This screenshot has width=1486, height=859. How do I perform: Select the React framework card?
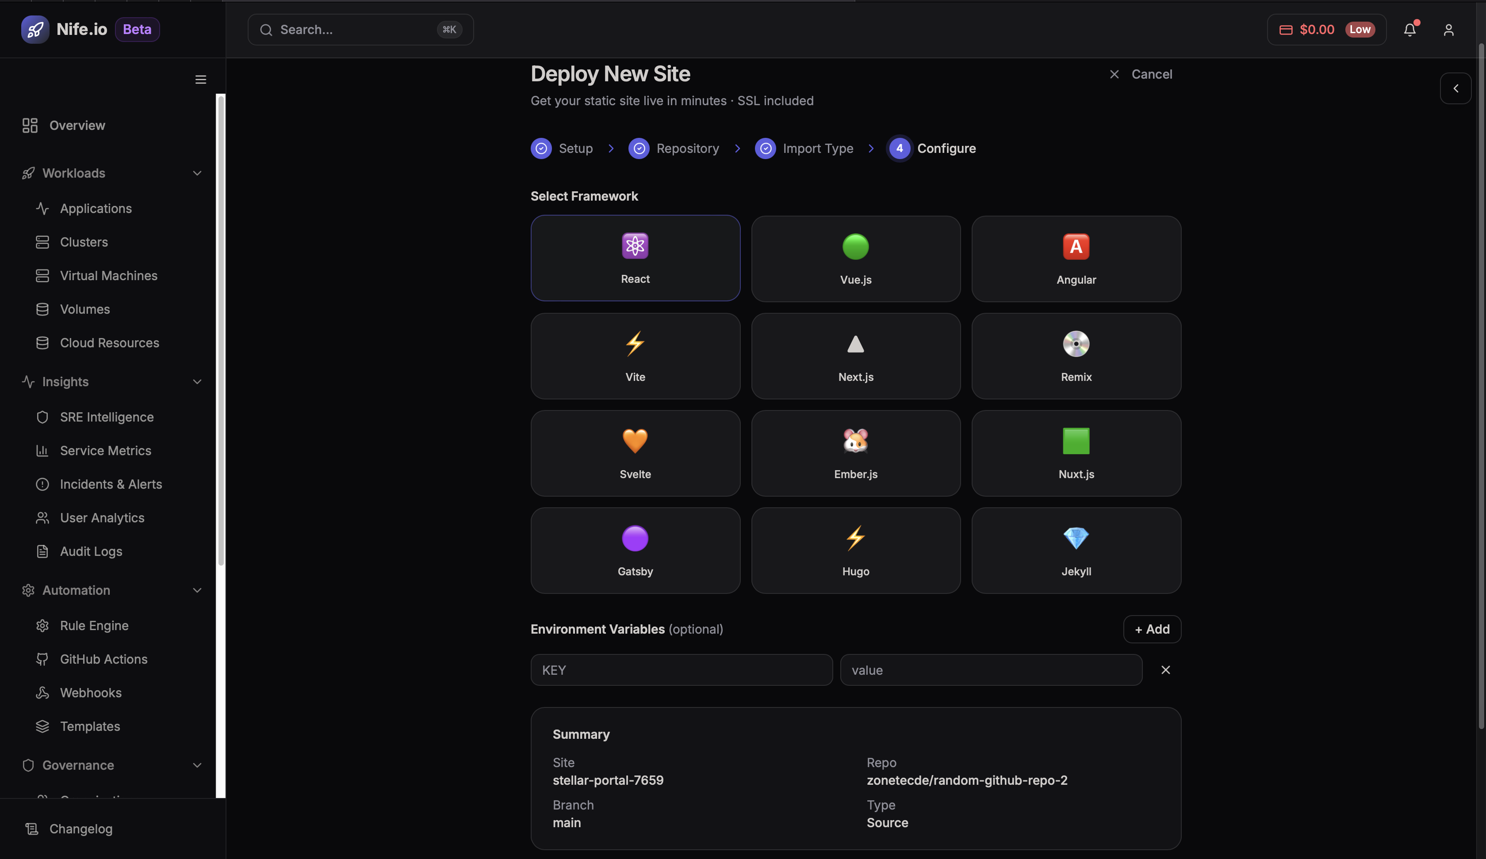pyautogui.click(x=635, y=258)
